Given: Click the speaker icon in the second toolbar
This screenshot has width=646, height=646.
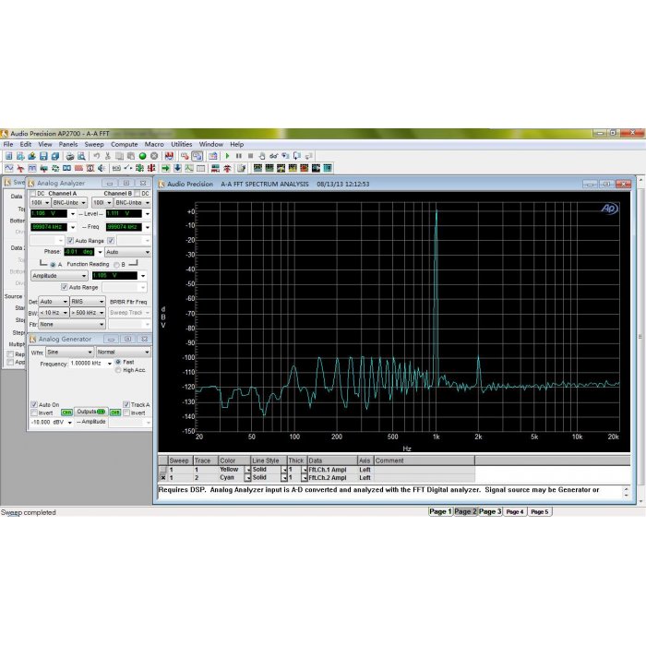Looking at the screenshot, I should click(101, 168).
